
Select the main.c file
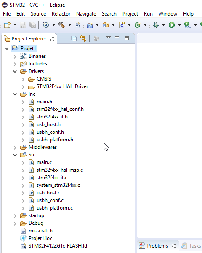tap(44, 162)
